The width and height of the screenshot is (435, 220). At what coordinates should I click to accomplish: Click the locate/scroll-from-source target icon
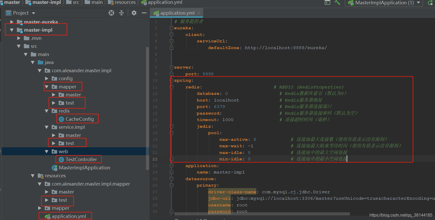(111, 13)
